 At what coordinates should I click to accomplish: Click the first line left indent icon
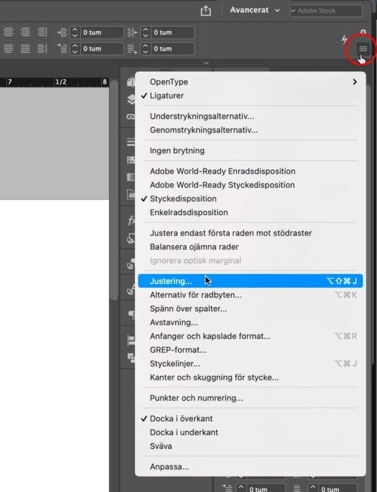pyautogui.click(x=62, y=48)
